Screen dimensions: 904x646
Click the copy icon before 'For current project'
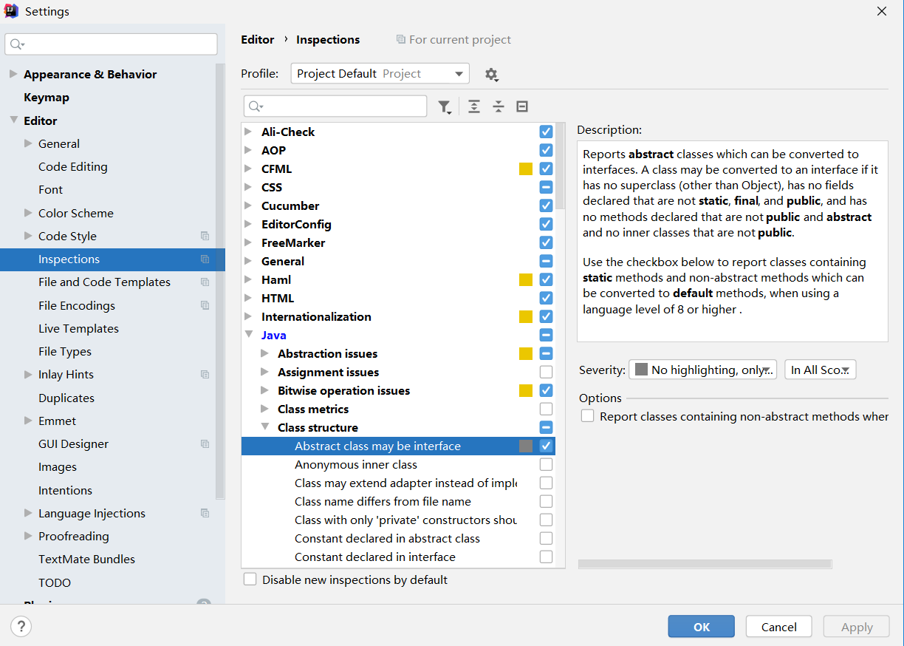tap(401, 39)
